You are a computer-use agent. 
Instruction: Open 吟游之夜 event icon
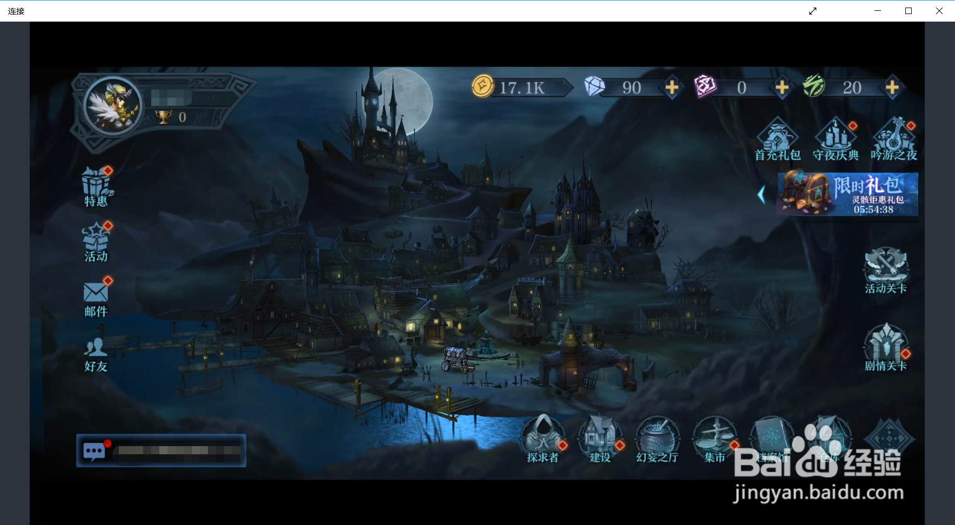(x=894, y=140)
